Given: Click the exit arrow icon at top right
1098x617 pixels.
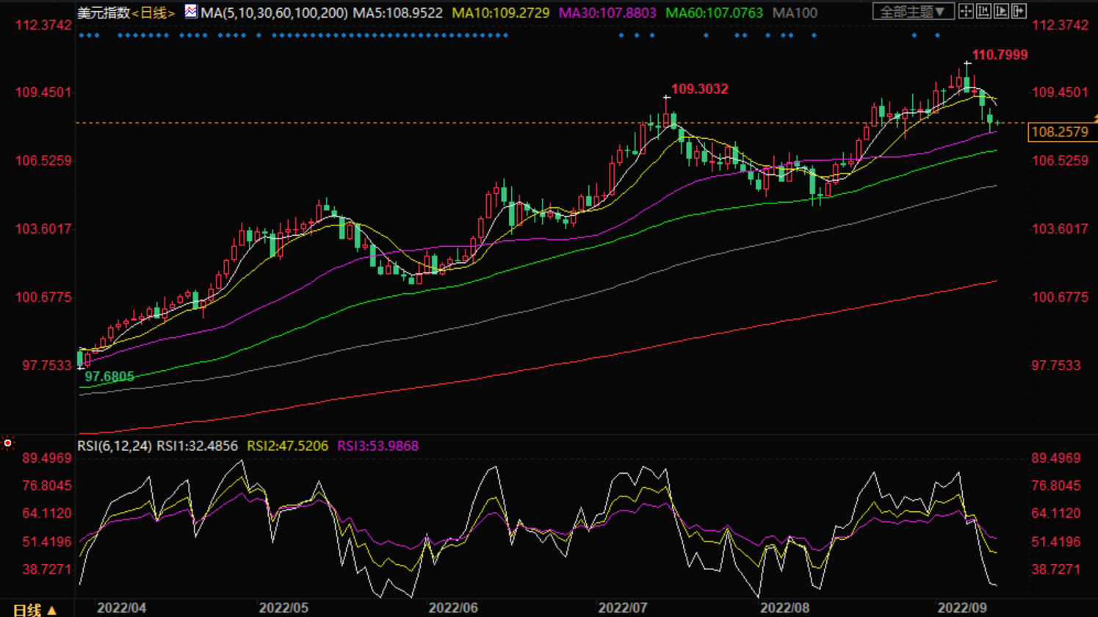Looking at the screenshot, I should click(x=1019, y=11).
